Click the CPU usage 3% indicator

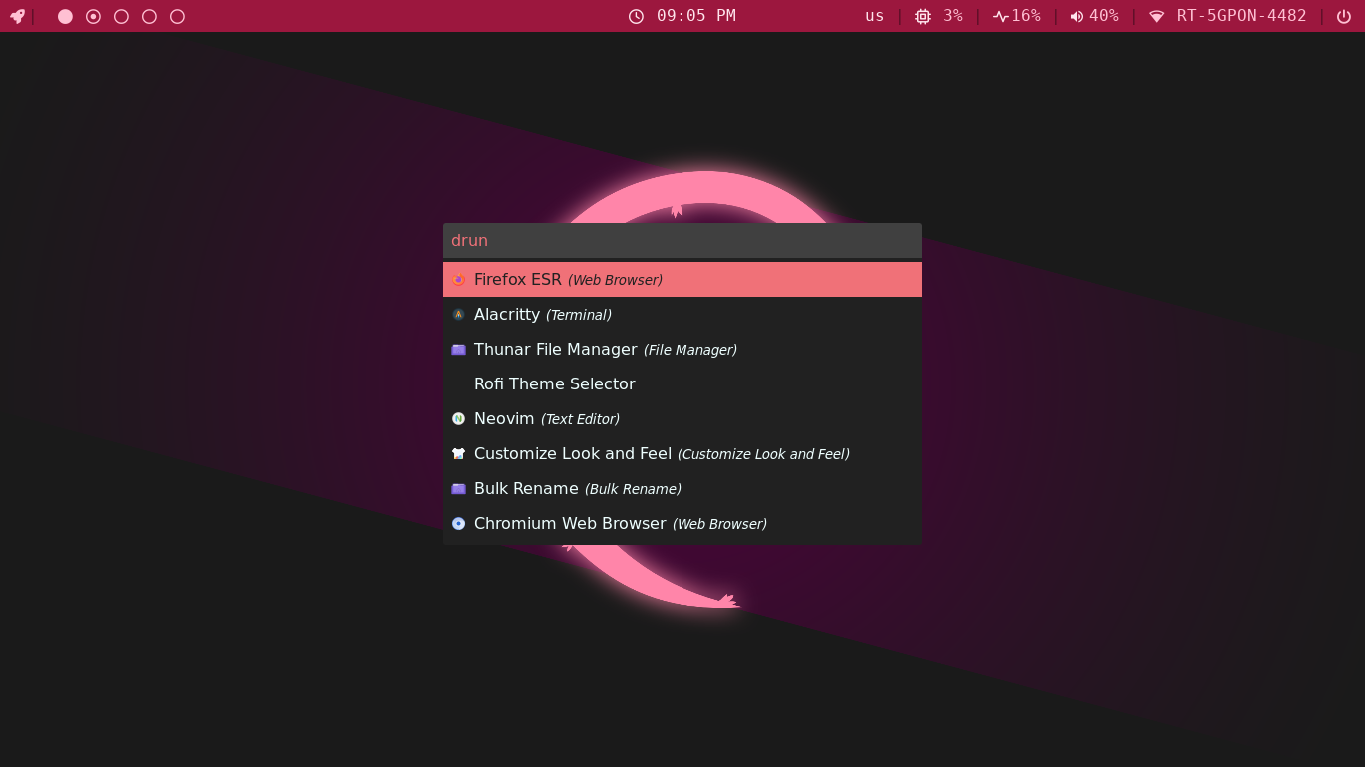[x=939, y=16]
